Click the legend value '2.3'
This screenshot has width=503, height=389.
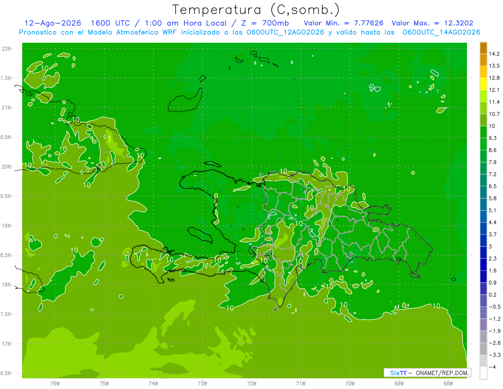(493, 258)
